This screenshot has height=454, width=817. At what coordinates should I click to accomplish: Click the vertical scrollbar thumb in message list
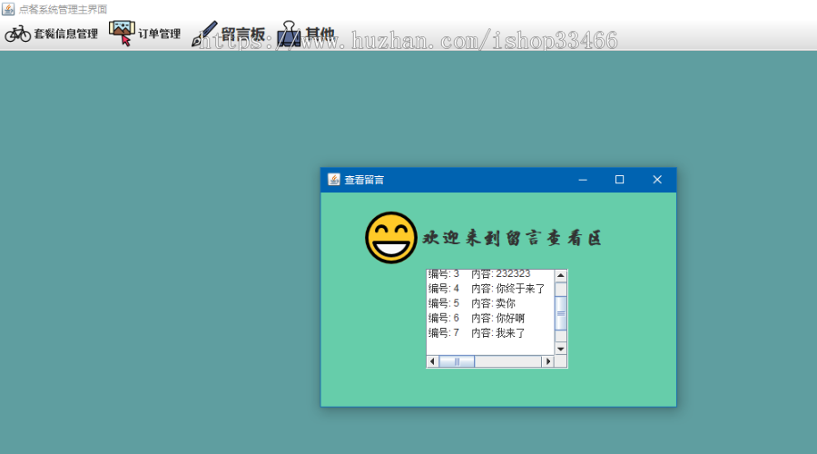click(560, 312)
